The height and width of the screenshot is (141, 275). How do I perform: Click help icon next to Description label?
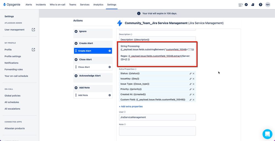pyautogui.click(x=131, y=34)
